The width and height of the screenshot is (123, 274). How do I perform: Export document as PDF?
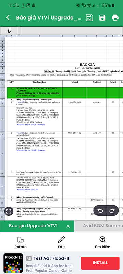90,18
